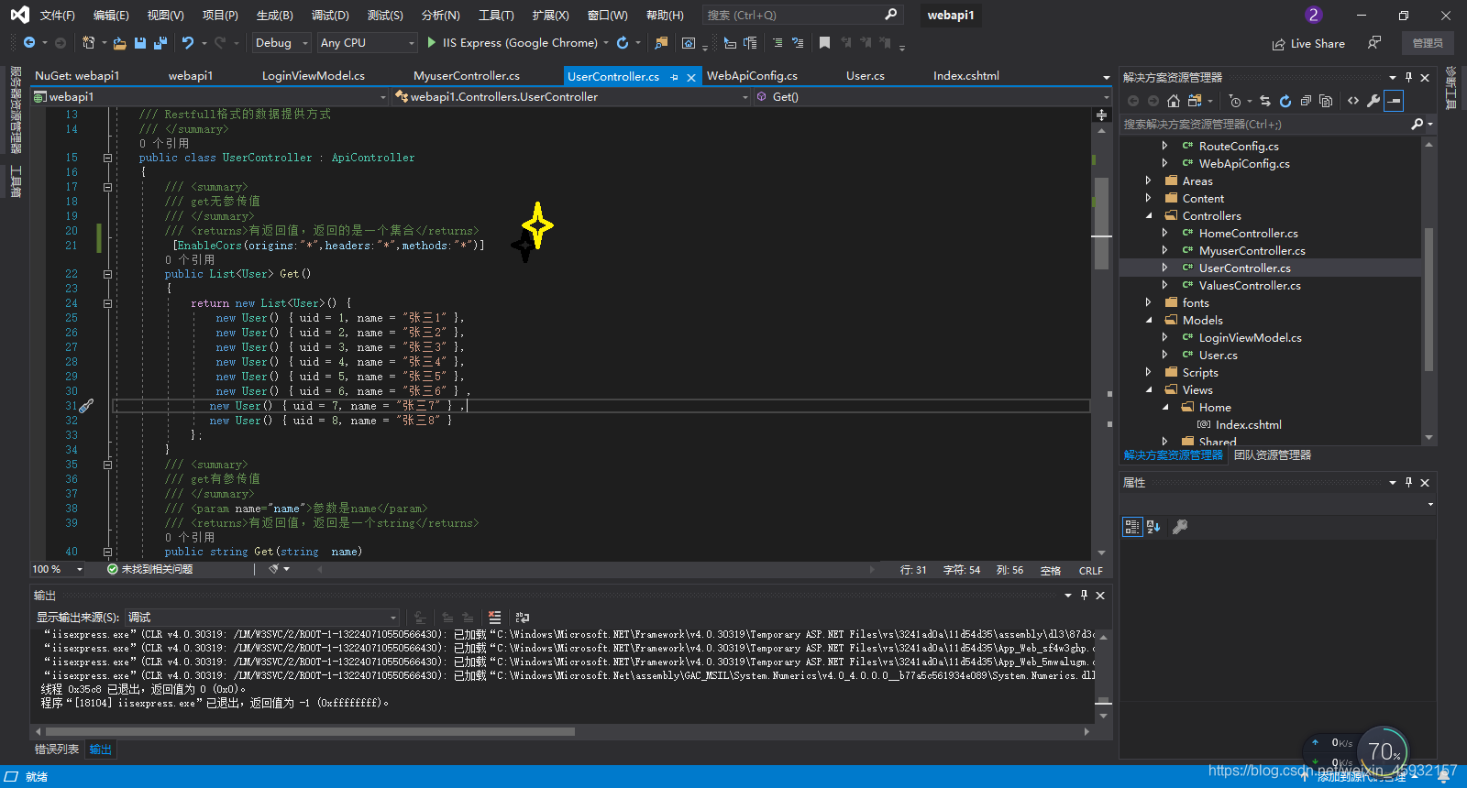Open the output source dropdown showing 调试

(262, 618)
